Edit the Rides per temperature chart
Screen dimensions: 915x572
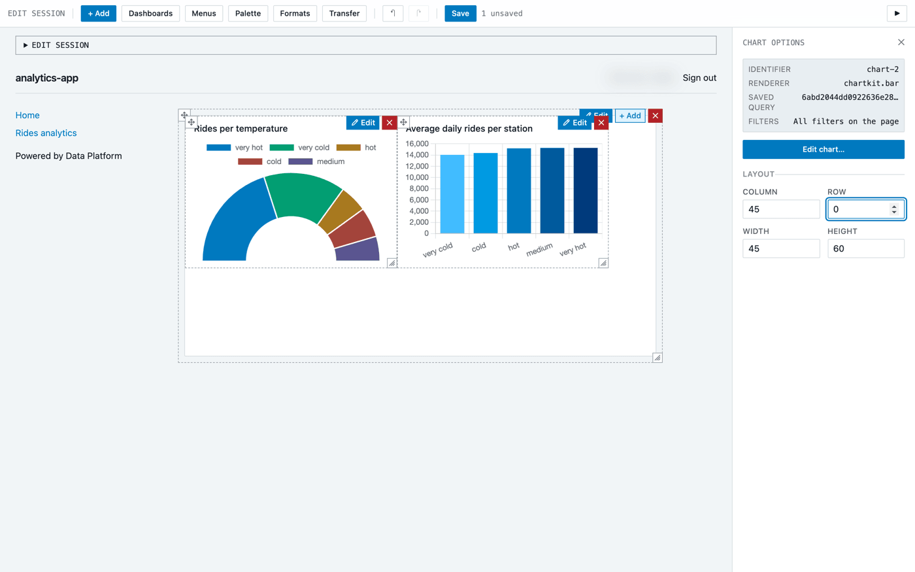tap(363, 123)
